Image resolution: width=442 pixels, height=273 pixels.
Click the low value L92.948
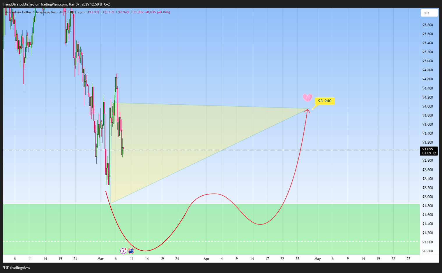point(122,12)
